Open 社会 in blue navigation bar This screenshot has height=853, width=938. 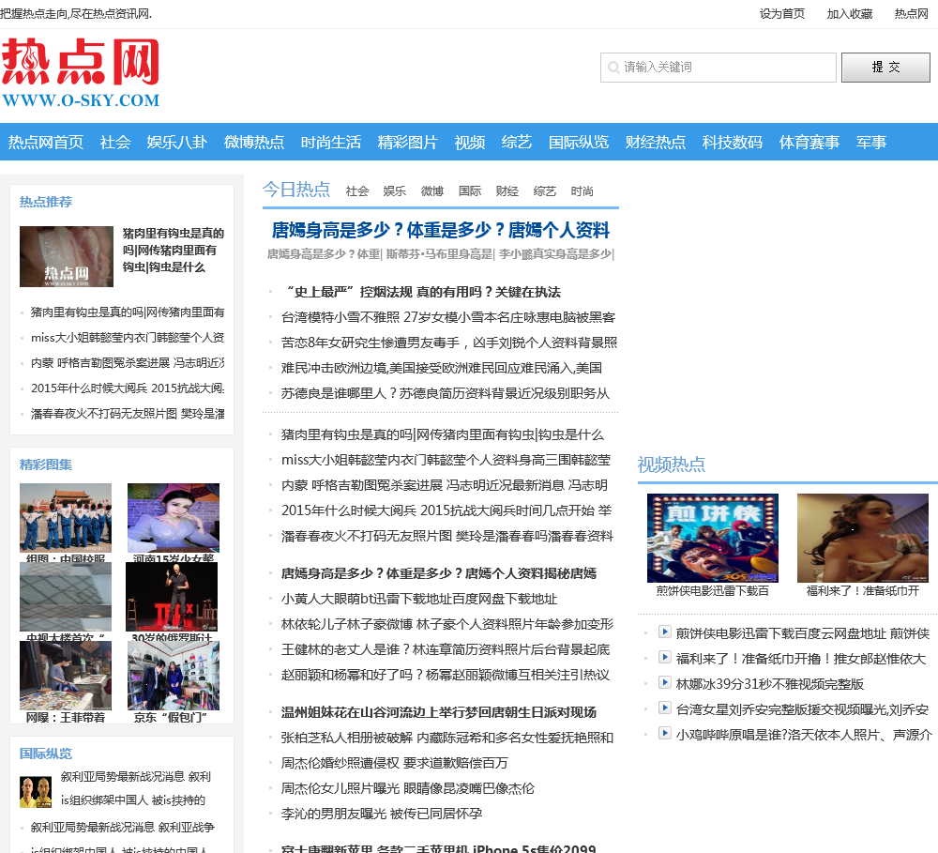coord(115,142)
